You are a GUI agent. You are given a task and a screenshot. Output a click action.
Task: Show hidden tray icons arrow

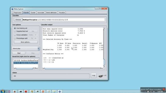145,92
